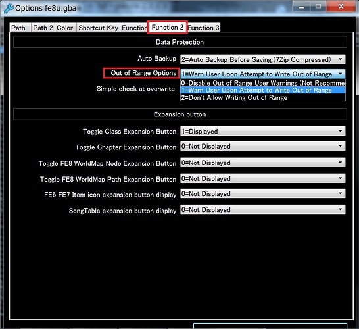Click the Toggle FE8 WorldMap Path Expansion Button label
359x329 pixels.
coord(108,179)
